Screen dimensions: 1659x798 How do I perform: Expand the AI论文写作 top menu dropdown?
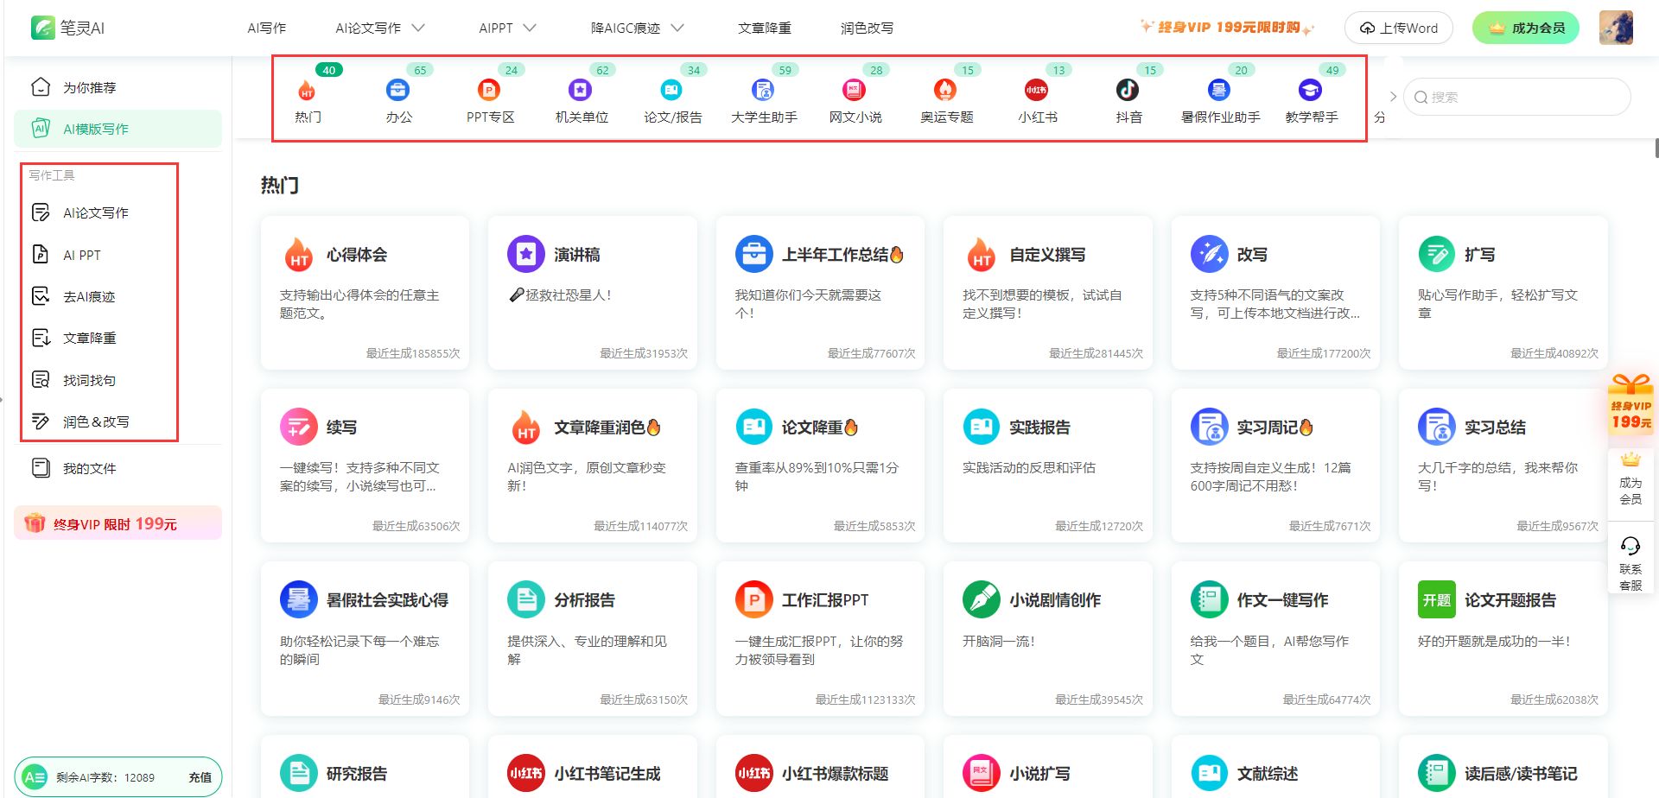pos(418,28)
